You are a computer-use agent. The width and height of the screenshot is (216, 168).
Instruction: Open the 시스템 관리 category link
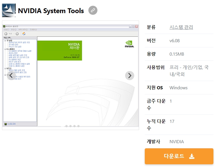click(x=181, y=27)
